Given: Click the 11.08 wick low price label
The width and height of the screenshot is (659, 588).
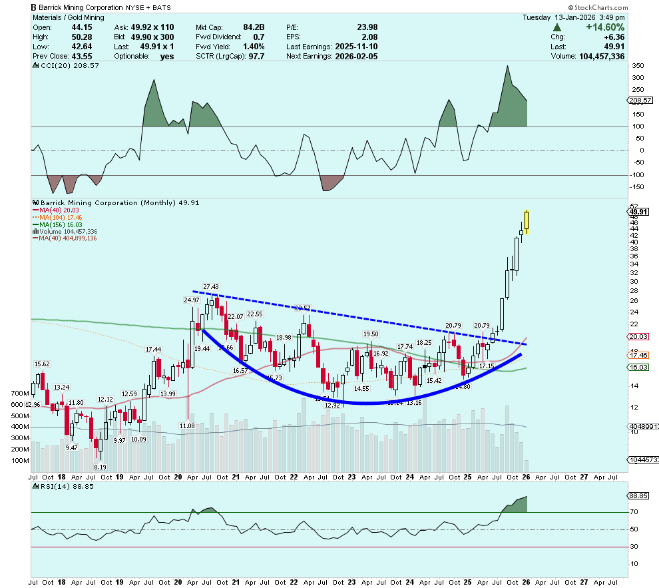Looking at the screenshot, I should [x=187, y=426].
